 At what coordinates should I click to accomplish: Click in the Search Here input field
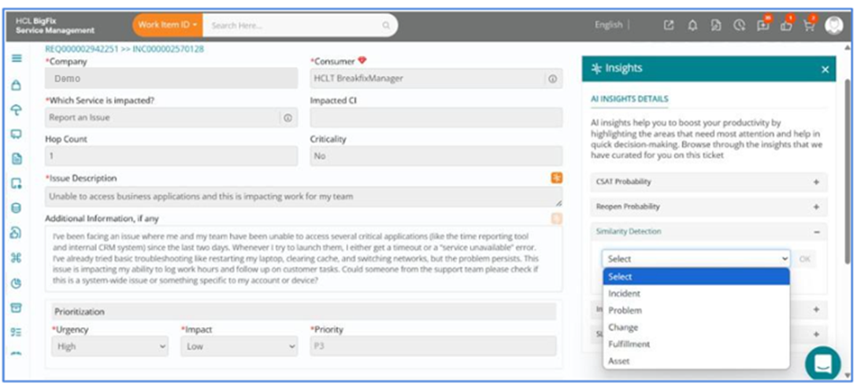tap(295, 25)
